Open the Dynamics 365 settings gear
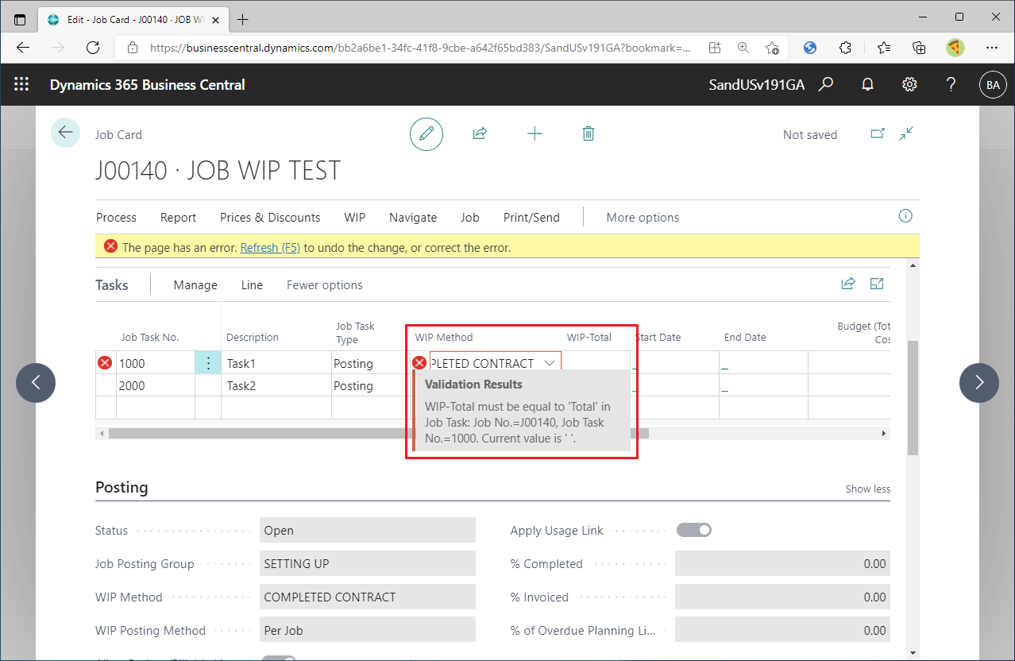Screen dimensions: 1015x661 (909, 84)
